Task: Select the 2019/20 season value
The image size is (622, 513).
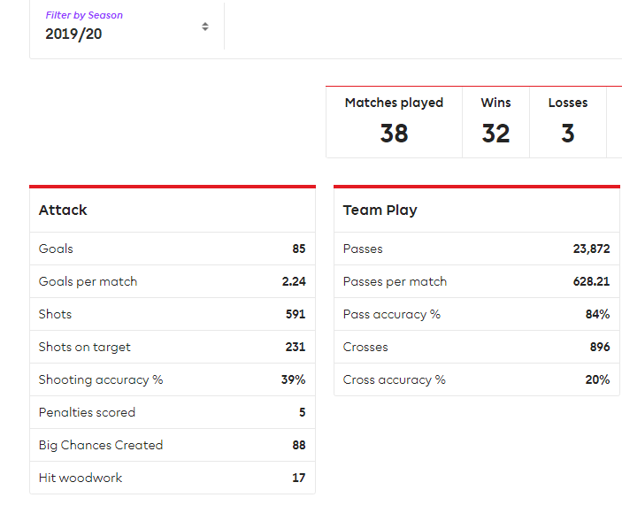Action: click(74, 34)
